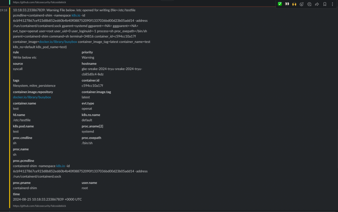The image size is (338, 212).
Task: Open the add reaction emoji picker
Action: click(x=302, y=4)
